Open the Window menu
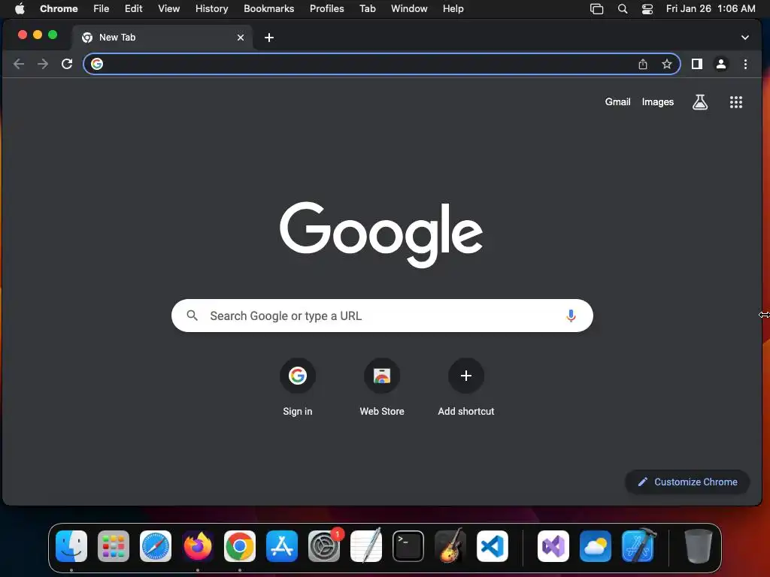This screenshot has width=770, height=577. click(409, 8)
